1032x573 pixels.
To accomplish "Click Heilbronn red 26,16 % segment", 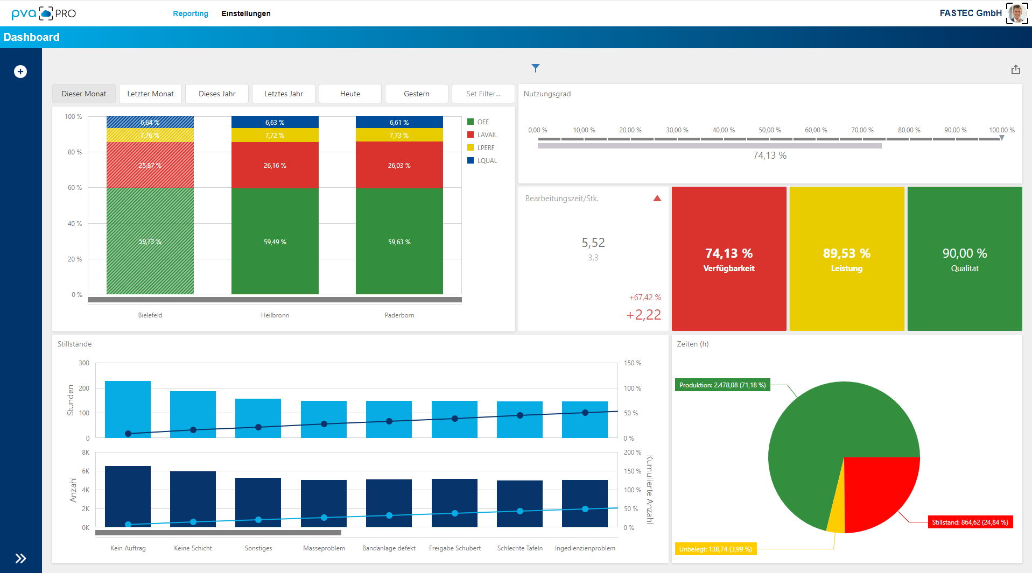I will tap(275, 165).
